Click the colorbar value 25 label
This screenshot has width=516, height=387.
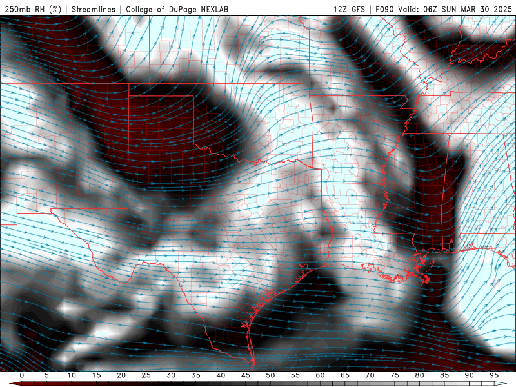(146, 375)
